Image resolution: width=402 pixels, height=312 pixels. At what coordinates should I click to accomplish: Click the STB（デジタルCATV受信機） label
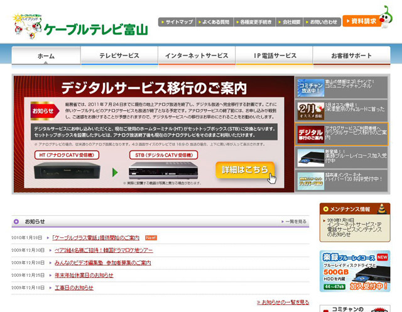pyautogui.click(x=163, y=155)
